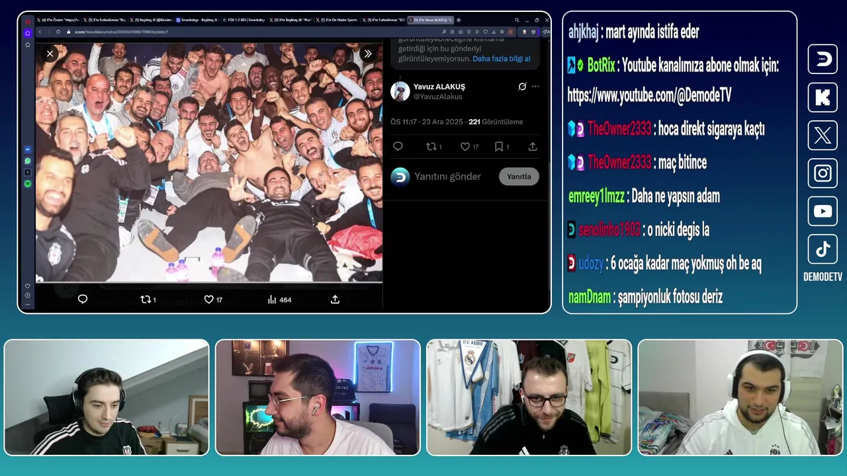Open Messenger in the browser sidebar
Screen dimensions: 847x476
[28, 150]
